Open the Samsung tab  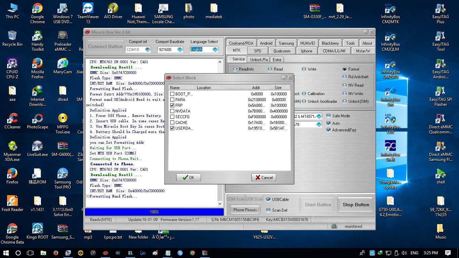pyautogui.click(x=286, y=43)
